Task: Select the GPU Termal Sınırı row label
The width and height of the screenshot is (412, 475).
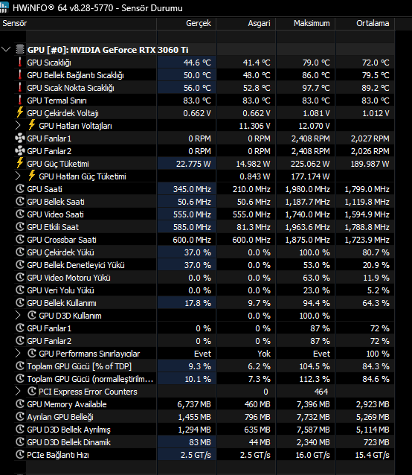Action: click(57, 101)
